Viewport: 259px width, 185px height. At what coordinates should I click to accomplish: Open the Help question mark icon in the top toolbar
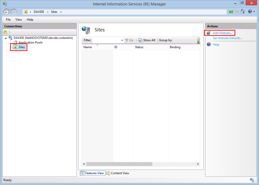(x=250, y=12)
